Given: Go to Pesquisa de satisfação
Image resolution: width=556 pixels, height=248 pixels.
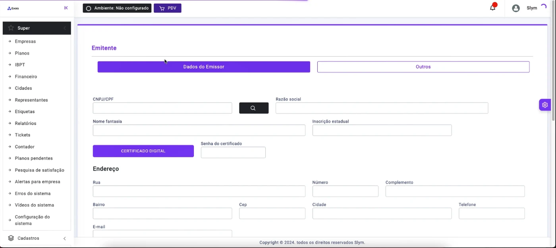Looking at the screenshot, I should pos(39,170).
